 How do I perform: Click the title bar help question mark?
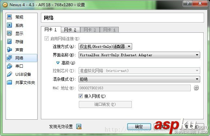click(x=188, y=3)
